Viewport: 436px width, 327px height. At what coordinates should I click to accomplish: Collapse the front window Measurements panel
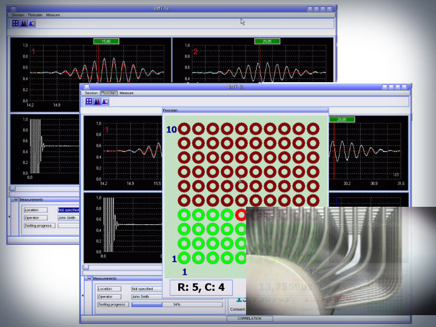point(89,278)
